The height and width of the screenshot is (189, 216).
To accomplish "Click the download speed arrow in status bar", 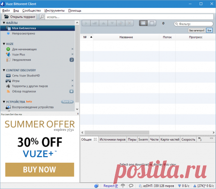I will click(x=179, y=186).
